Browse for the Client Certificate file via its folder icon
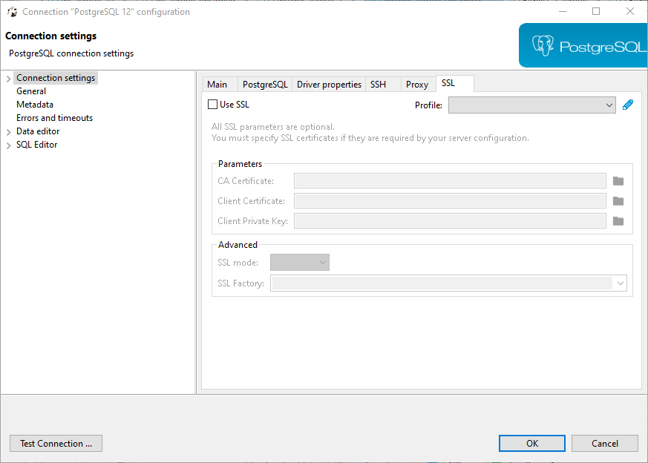This screenshot has height=463, width=648. pos(618,201)
